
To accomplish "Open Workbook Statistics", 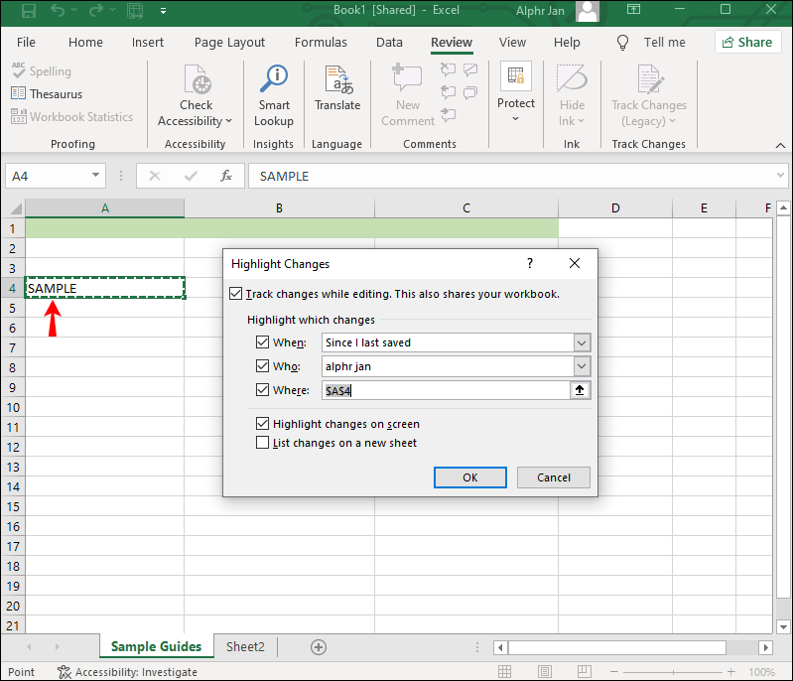I will click(x=71, y=117).
